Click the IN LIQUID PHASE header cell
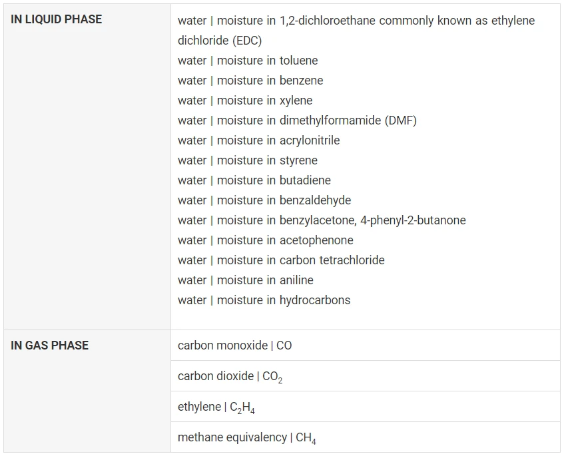 click(87, 167)
